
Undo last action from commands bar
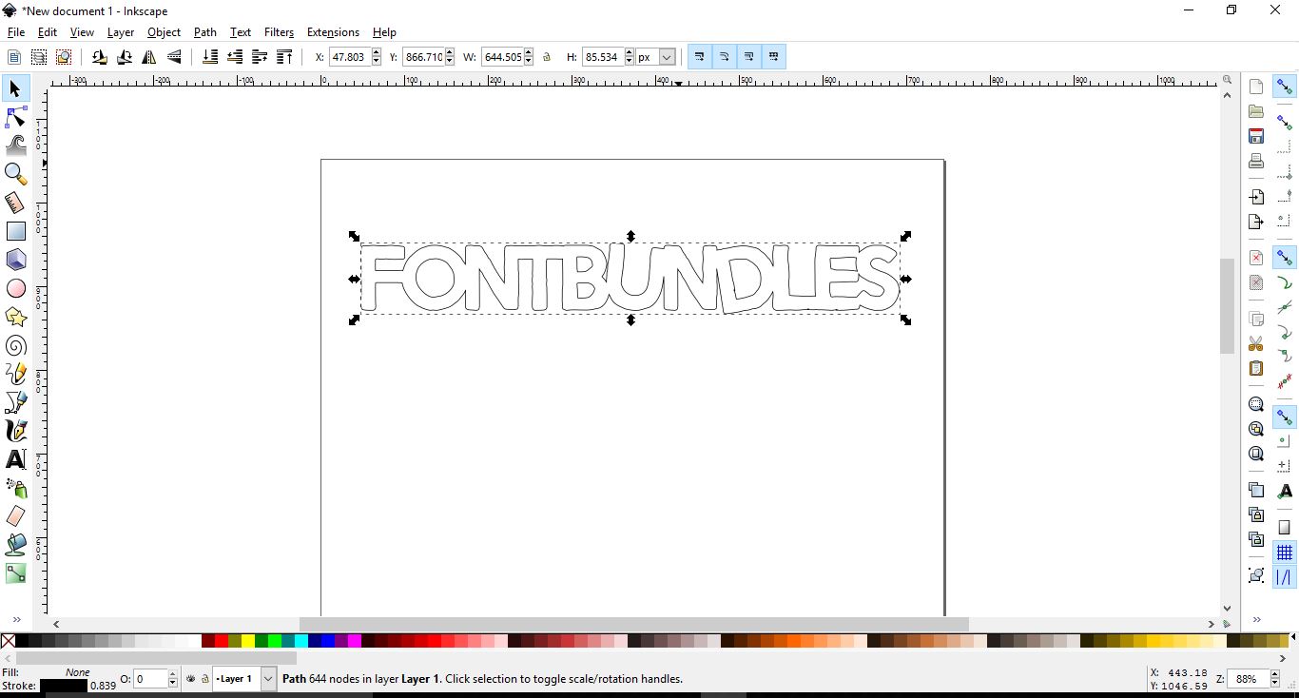pos(1256,258)
